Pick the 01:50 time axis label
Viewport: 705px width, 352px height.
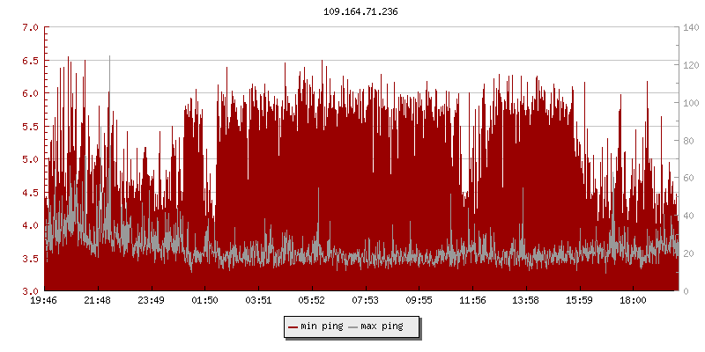[x=204, y=300]
